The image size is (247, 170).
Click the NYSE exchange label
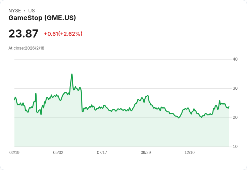point(15,11)
